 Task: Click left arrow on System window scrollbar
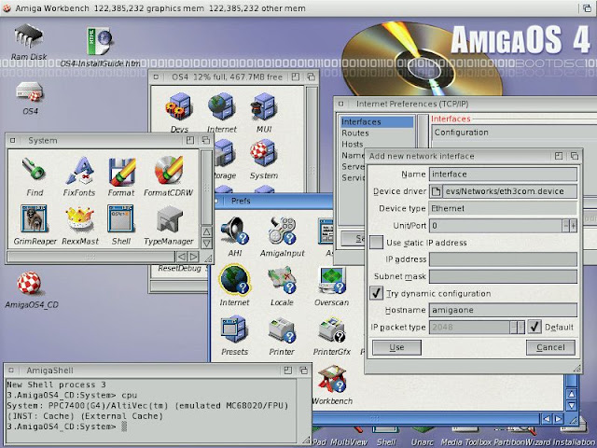coord(182,257)
